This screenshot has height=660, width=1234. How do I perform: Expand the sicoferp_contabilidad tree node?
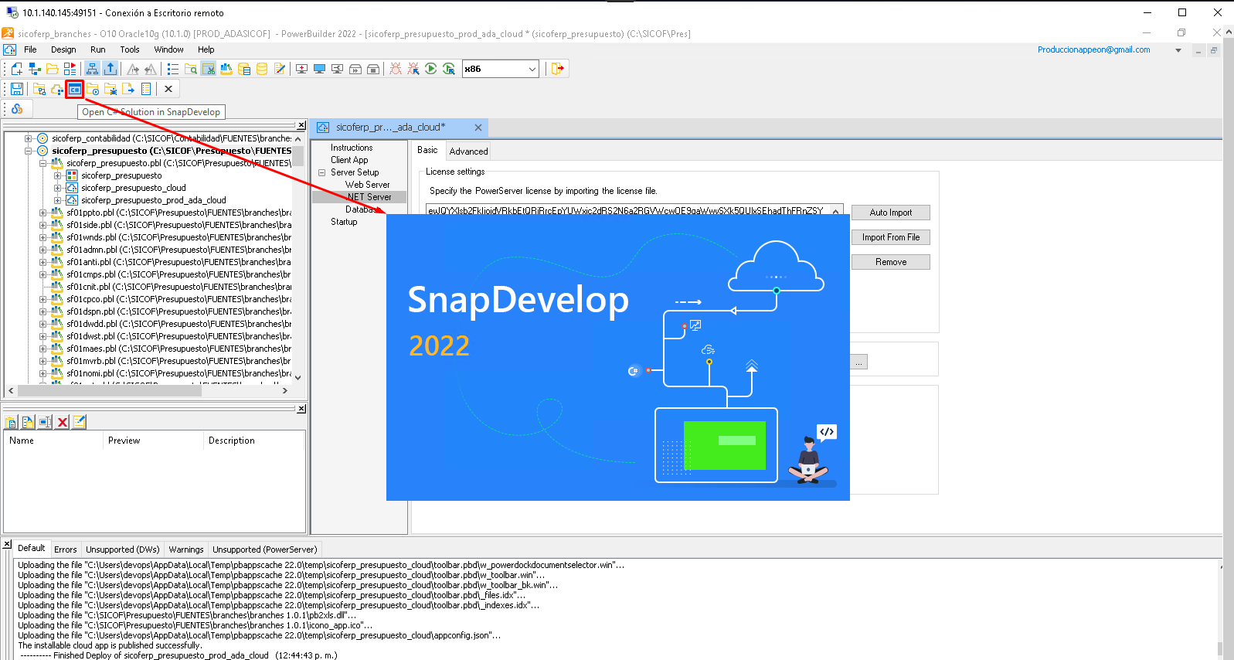[x=29, y=138]
